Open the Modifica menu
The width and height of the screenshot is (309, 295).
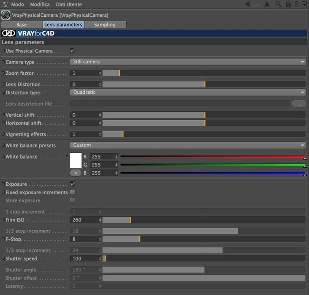click(x=40, y=4)
